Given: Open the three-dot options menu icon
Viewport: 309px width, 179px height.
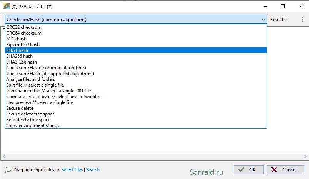Looking at the screenshot, I should [302, 19].
